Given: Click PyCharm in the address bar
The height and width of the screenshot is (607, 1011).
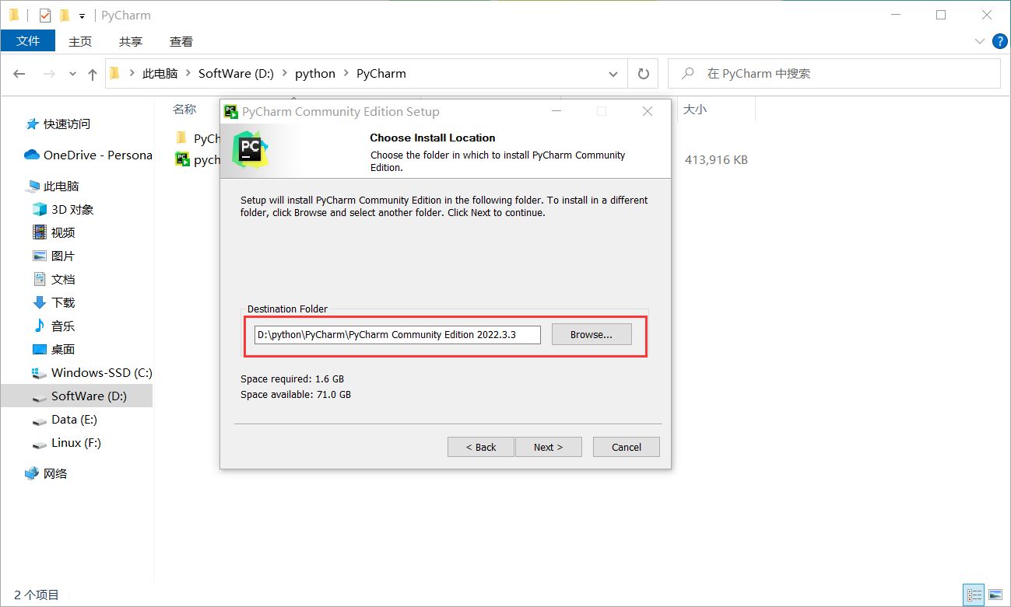Looking at the screenshot, I should [x=381, y=74].
